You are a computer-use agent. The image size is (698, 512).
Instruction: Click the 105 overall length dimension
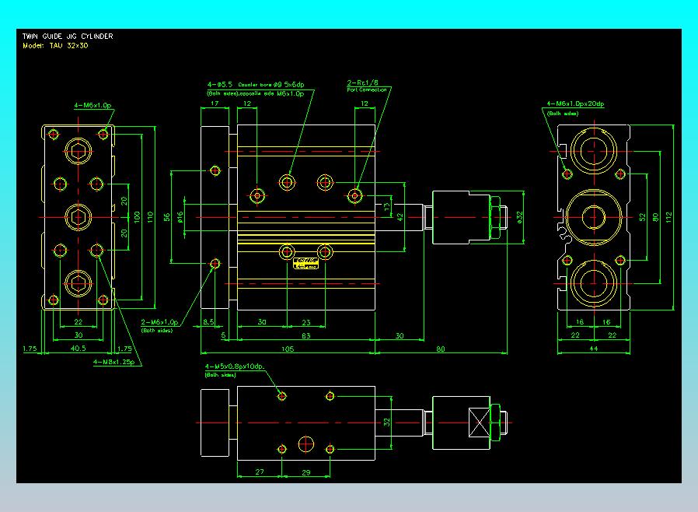(x=287, y=349)
